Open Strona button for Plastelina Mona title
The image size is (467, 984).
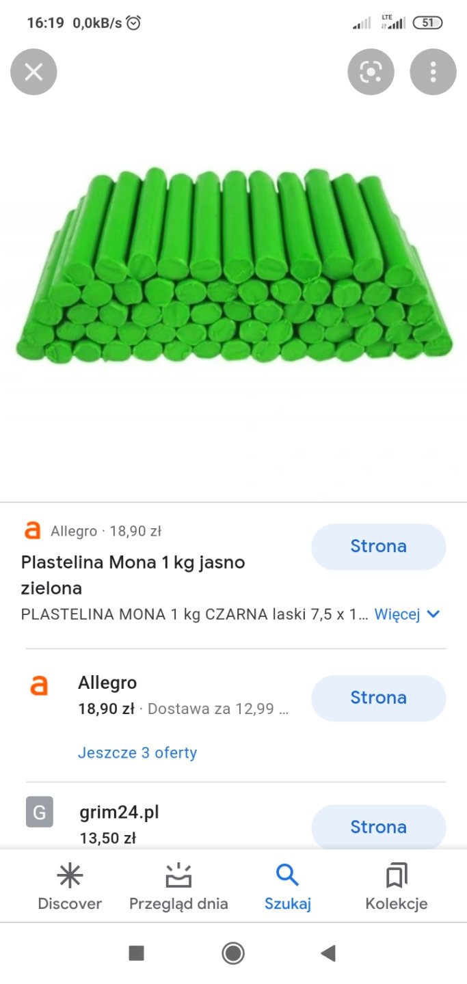[378, 547]
